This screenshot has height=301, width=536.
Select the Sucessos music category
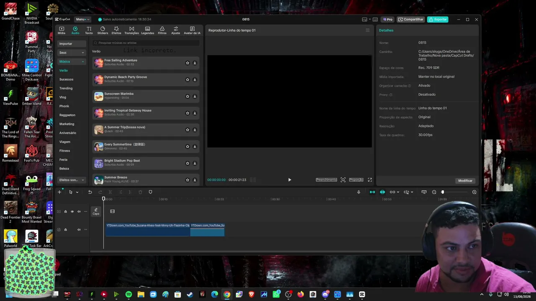(x=66, y=79)
